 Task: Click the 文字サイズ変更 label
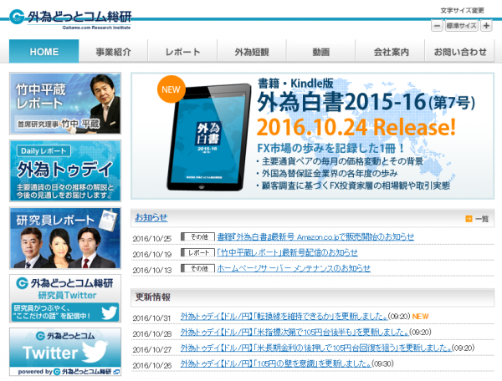tap(462, 11)
